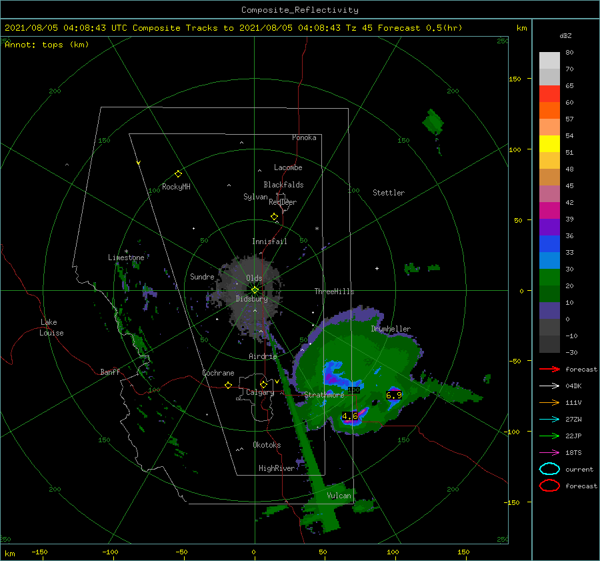
Task: Click the green 22JP arrow legend icon
Action: (x=549, y=436)
